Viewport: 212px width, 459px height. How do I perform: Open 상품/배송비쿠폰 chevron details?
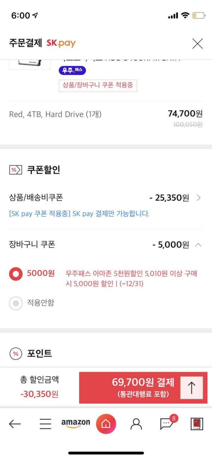199,198
